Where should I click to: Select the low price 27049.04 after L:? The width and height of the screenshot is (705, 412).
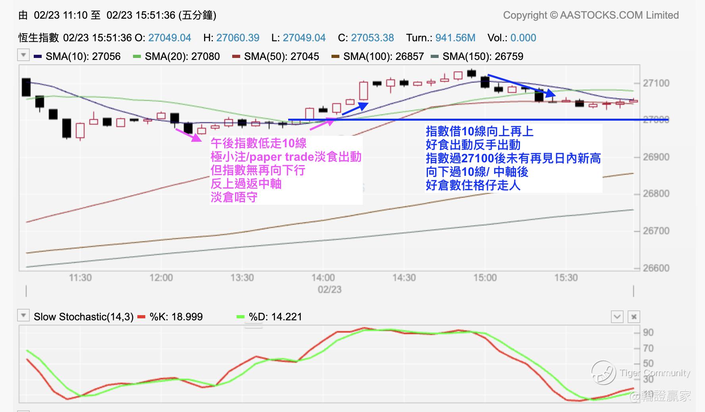304,38
